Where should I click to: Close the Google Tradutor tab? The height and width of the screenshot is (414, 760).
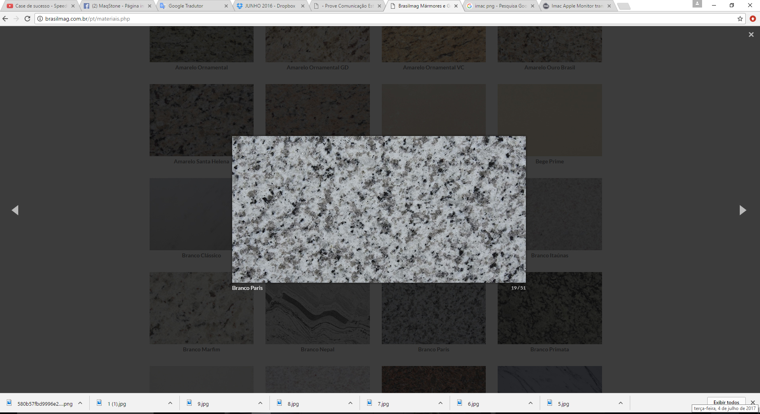pos(226,6)
